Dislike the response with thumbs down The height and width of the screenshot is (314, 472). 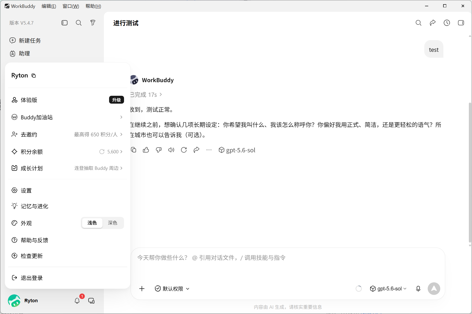(x=159, y=150)
